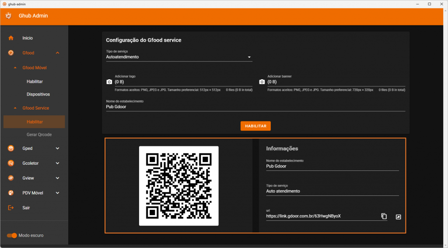Copy the url with the copy icon

(384, 216)
